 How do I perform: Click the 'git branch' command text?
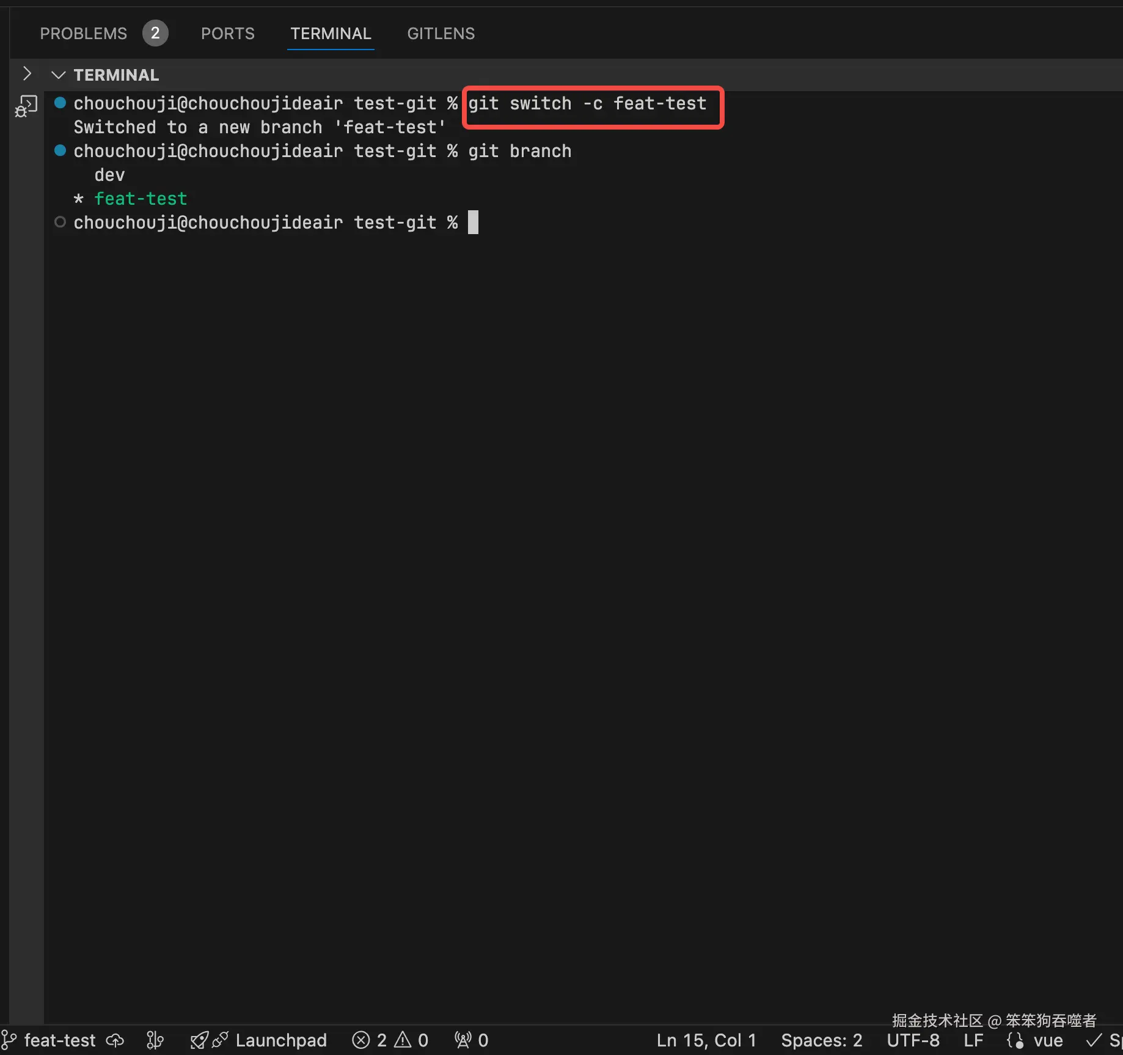[x=520, y=151]
